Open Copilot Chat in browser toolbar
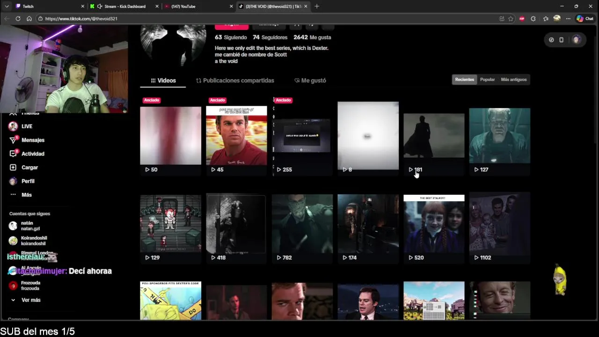This screenshot has height=337, width=599. 585,19
